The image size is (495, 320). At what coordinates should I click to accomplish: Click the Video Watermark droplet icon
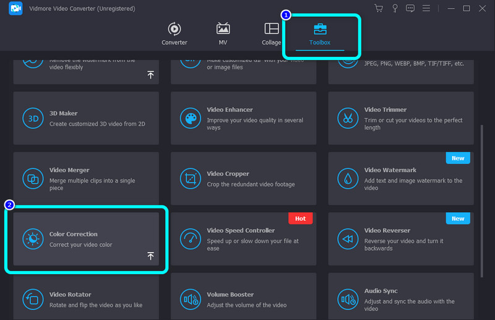(346, 179)
